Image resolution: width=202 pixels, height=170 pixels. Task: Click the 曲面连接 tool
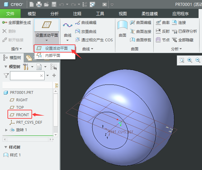click(140, 31)
